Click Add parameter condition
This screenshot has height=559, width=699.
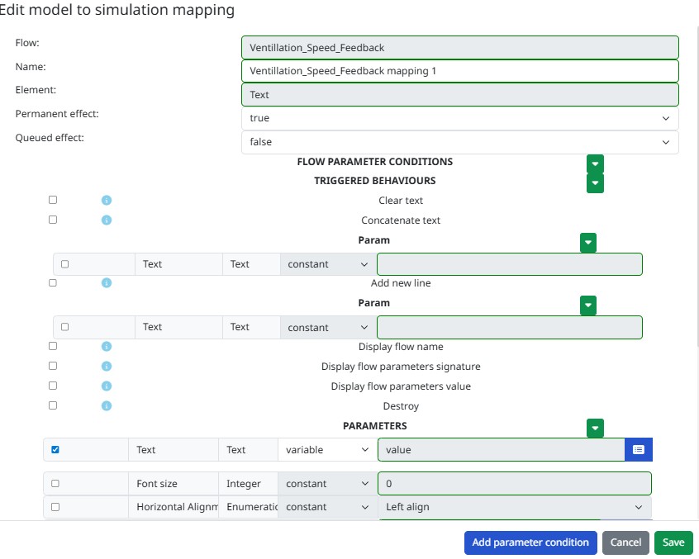click(530, 542)
